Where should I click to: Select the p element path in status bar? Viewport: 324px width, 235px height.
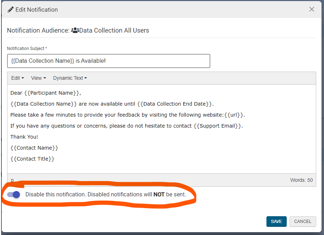(x=12, y=180)
